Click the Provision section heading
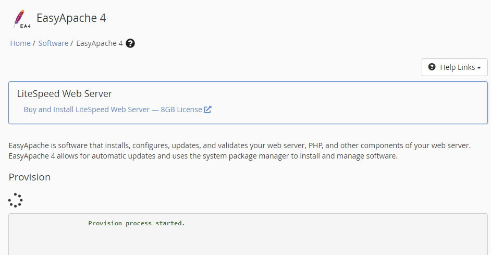The width and height of the screenshot is (491, 255). pos(30,177)
